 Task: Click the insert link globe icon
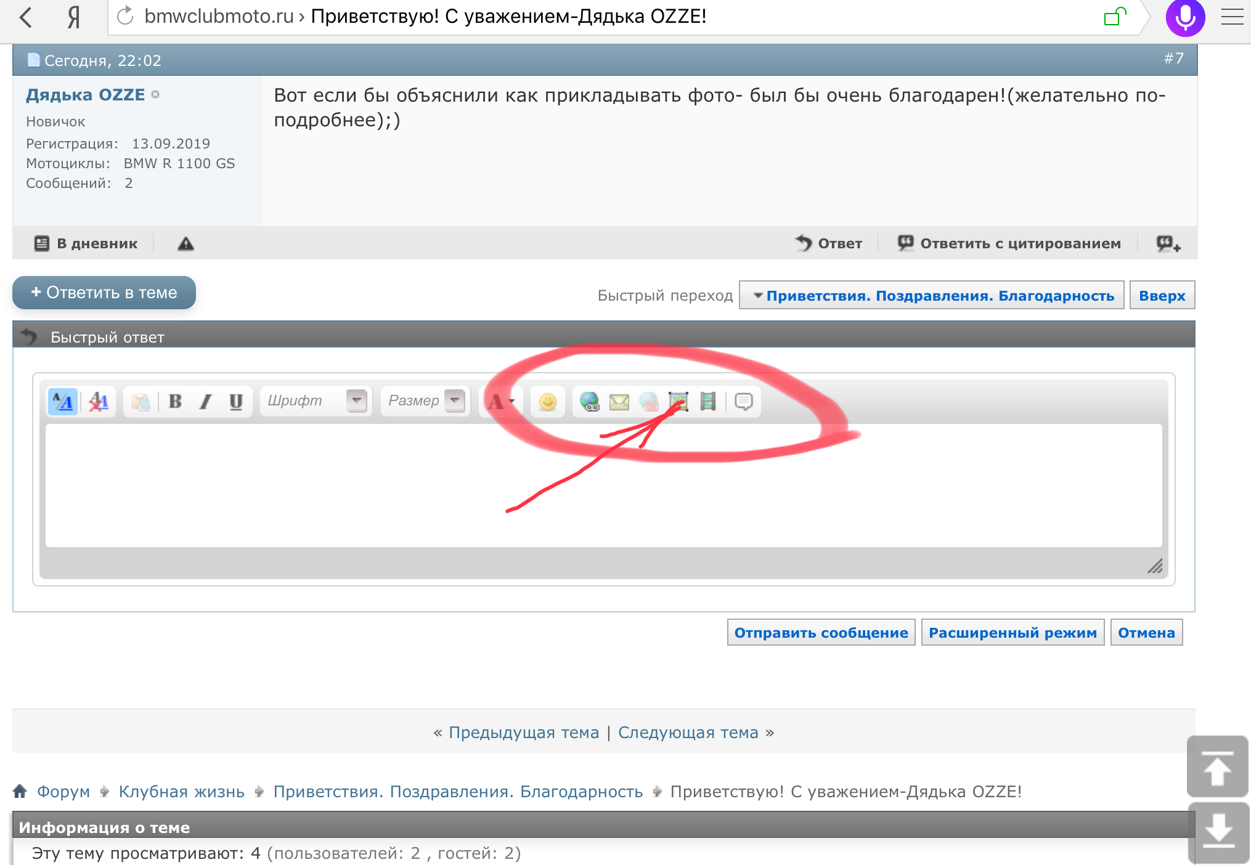589,402
